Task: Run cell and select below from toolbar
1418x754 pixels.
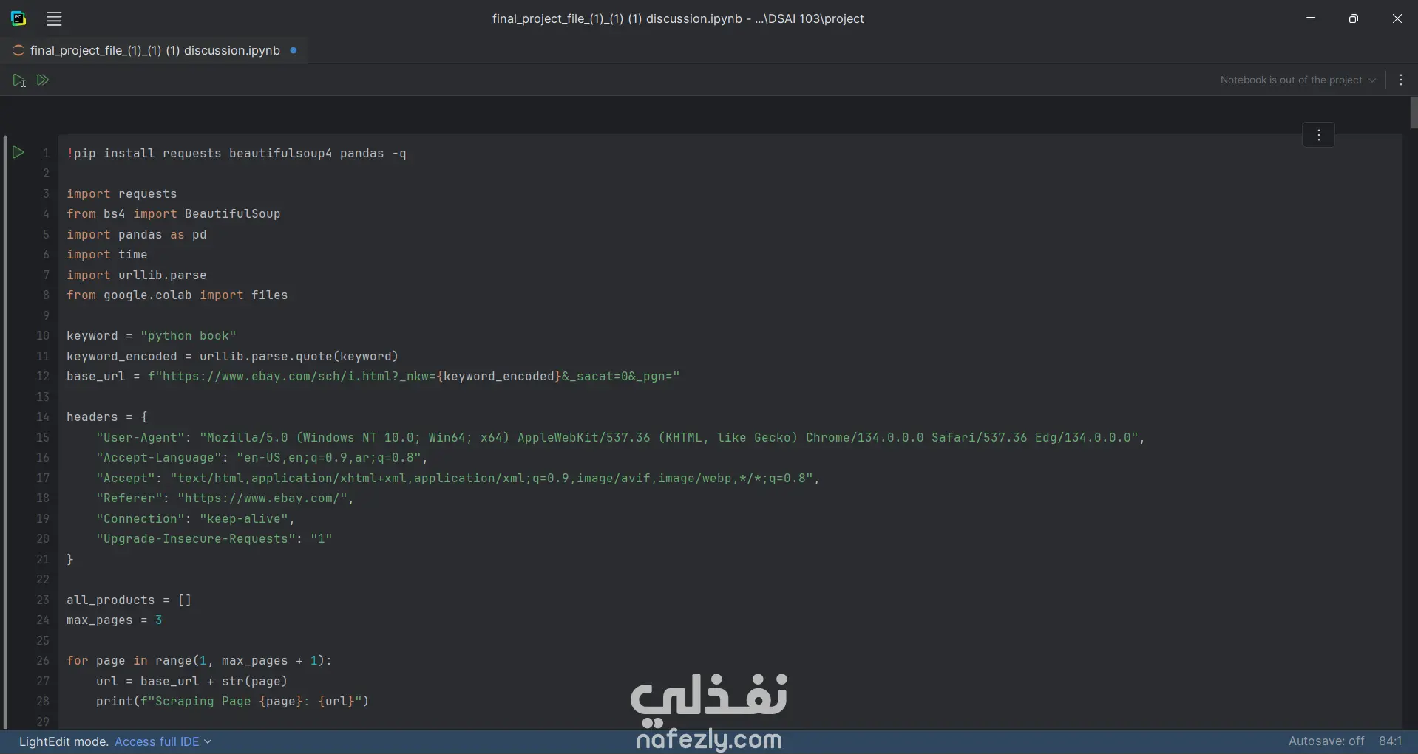Action: 19,80
